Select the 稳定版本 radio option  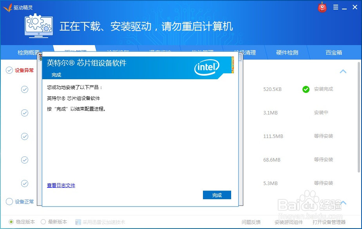click(11, 222)
